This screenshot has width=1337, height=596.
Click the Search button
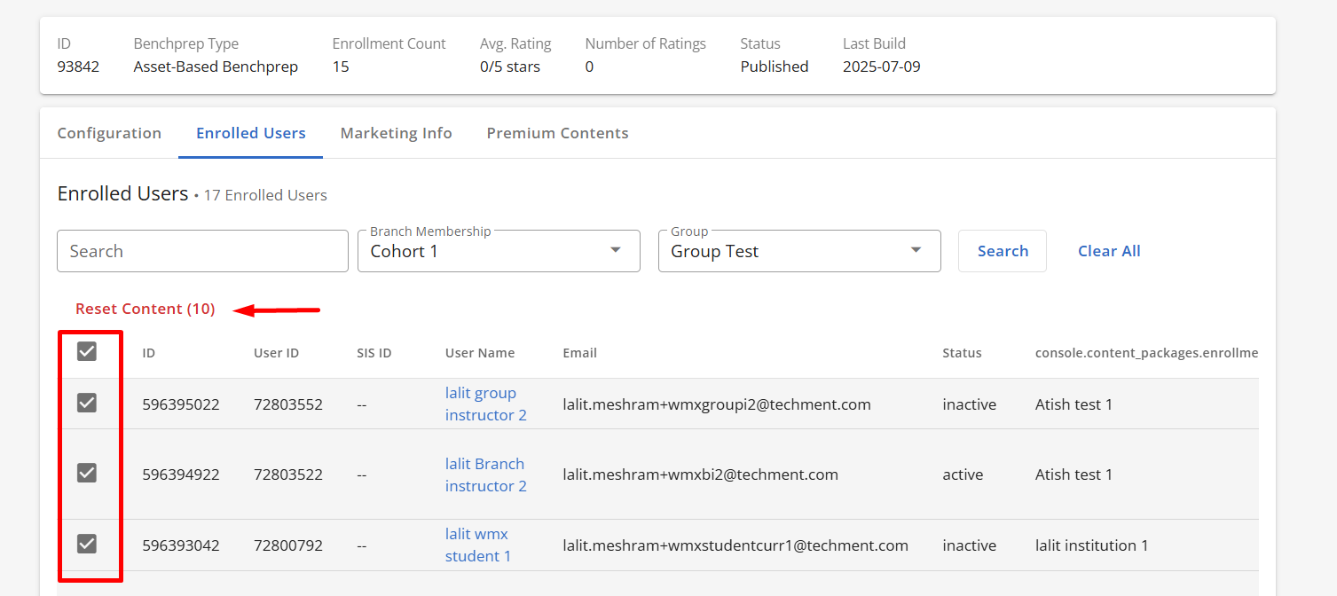pos(1002,251)
